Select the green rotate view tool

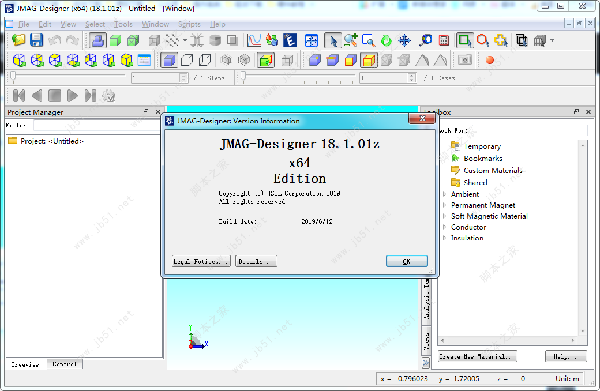coord(387,40)
